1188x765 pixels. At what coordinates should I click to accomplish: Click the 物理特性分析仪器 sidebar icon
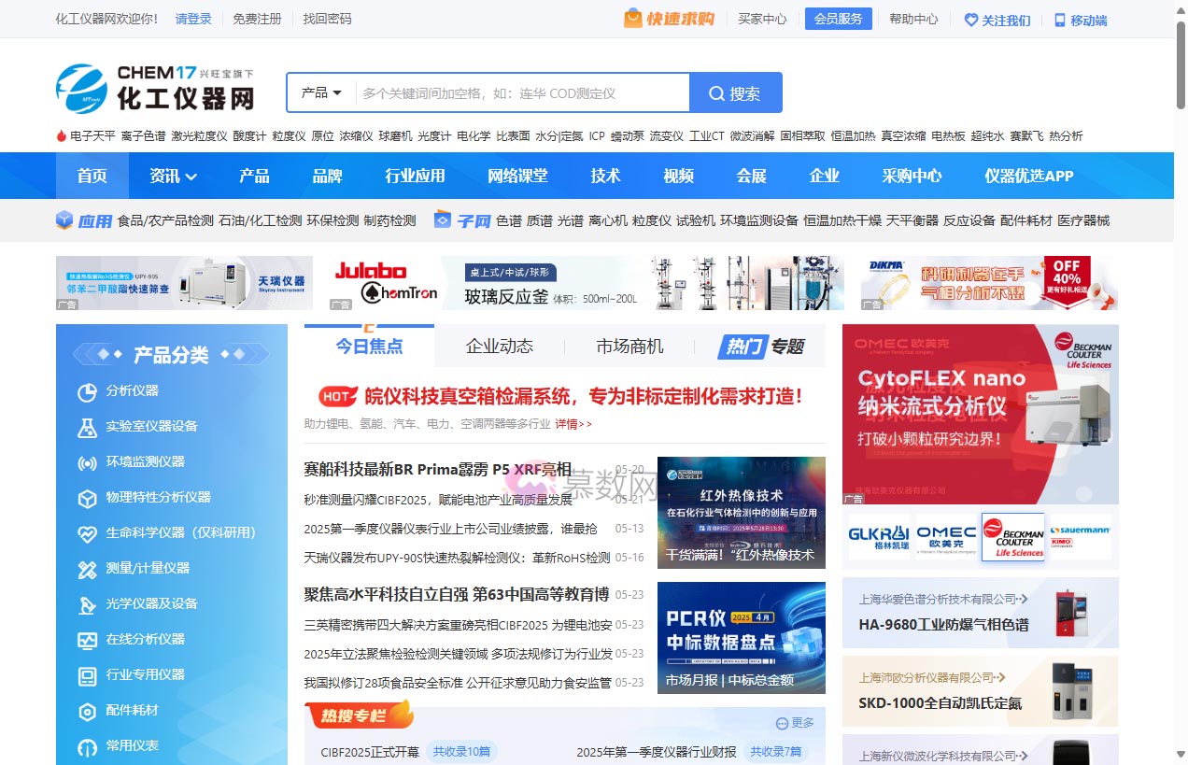[x=88, y=498]
